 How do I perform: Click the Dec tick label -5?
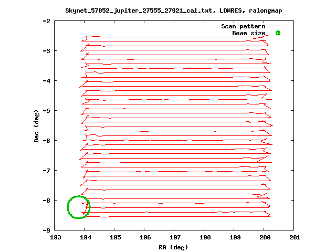(47, 111)
